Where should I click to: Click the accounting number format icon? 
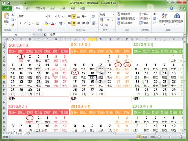click(102, 20)
